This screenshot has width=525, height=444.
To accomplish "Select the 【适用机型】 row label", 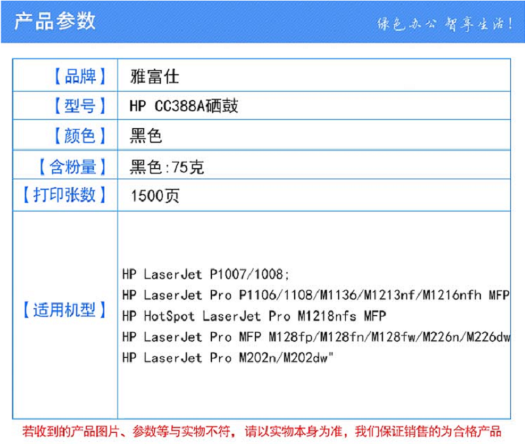I will (65, 310).
